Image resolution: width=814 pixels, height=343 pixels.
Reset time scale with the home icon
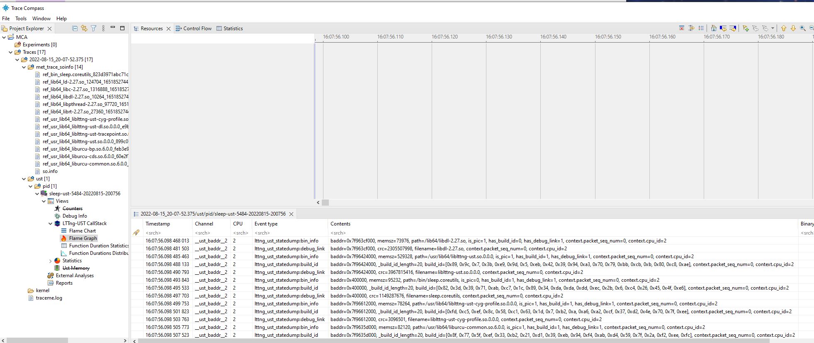pos(713,28)
